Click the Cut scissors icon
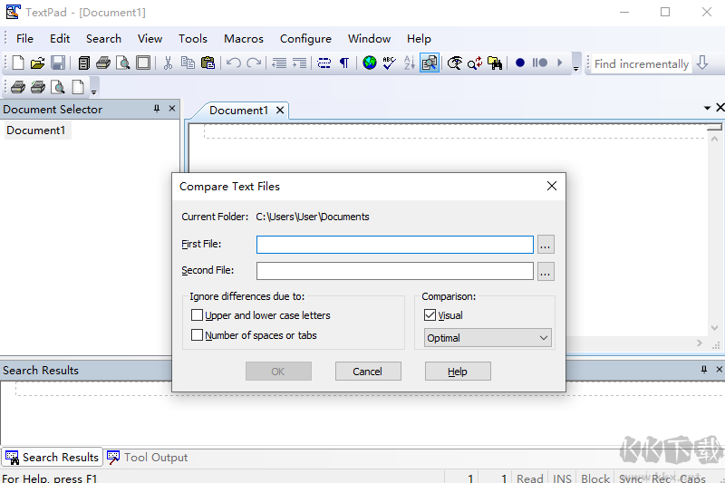 pyautogui.click(x=168, y=63)
